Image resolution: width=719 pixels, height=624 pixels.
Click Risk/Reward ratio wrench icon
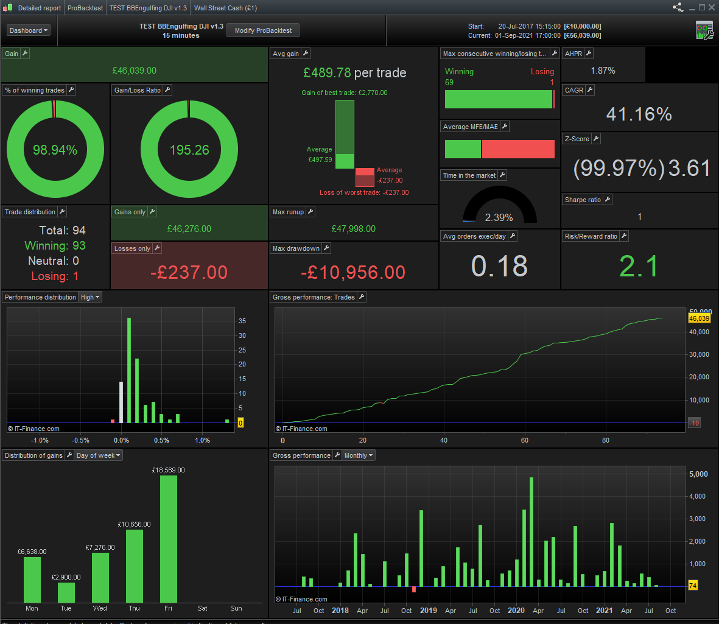(x=623, y=236)
